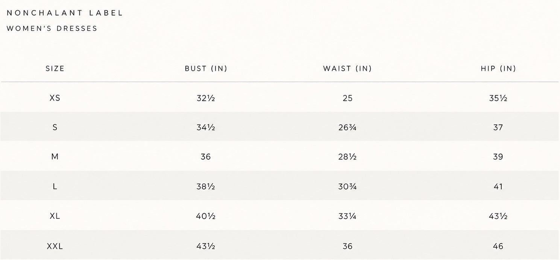Click the XL bust value 40½
The height and width of the screenshot is (260, 560).
coord(206,216)
